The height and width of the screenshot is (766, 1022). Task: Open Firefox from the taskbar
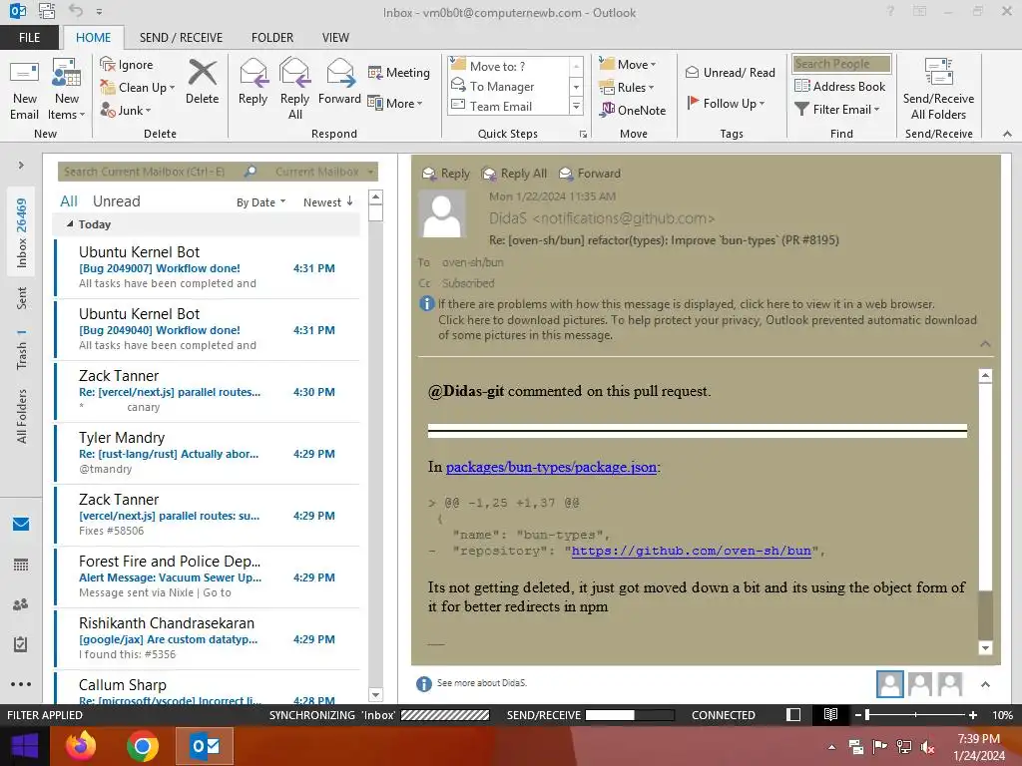pyautogui.click(x=82, y=746)
